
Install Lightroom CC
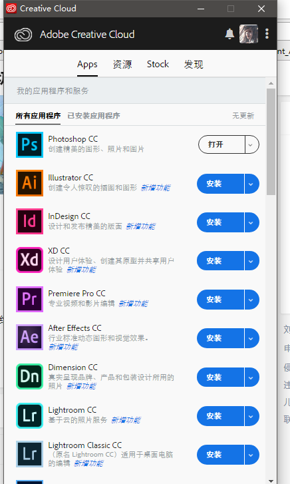click(x=220, y=416)
